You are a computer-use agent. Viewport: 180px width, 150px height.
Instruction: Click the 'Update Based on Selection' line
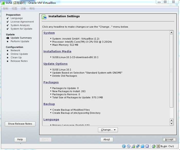click(87, 73)
